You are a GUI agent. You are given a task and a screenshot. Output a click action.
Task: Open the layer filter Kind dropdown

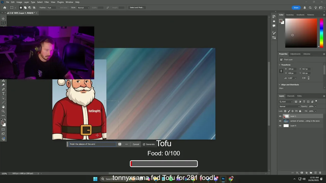tap(286, 102)
